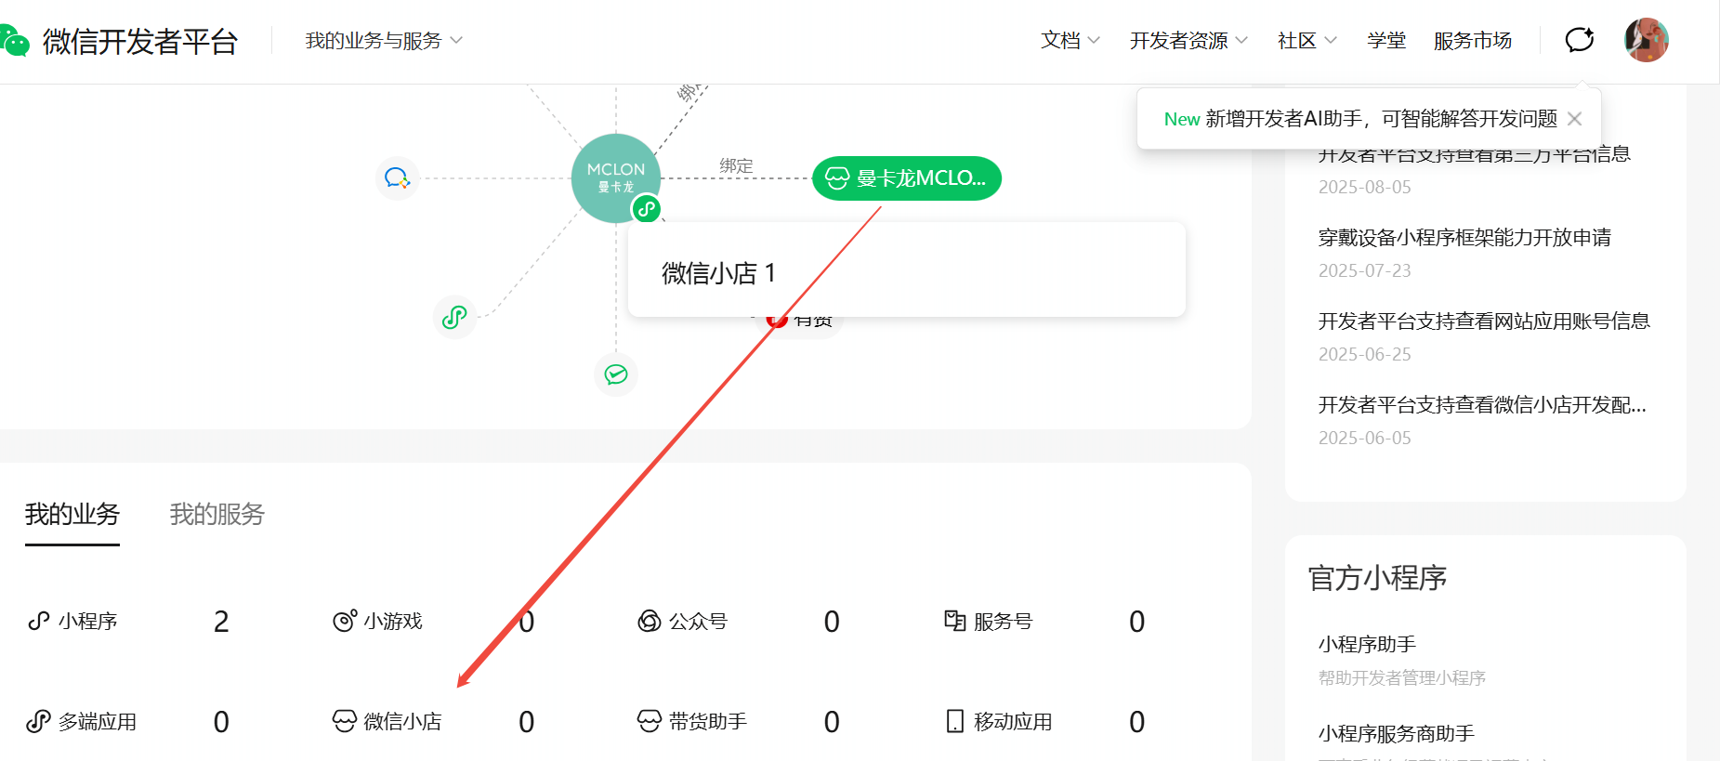Click the 服务号 icon in business list

pyautogui.click(x=955, y=621)
